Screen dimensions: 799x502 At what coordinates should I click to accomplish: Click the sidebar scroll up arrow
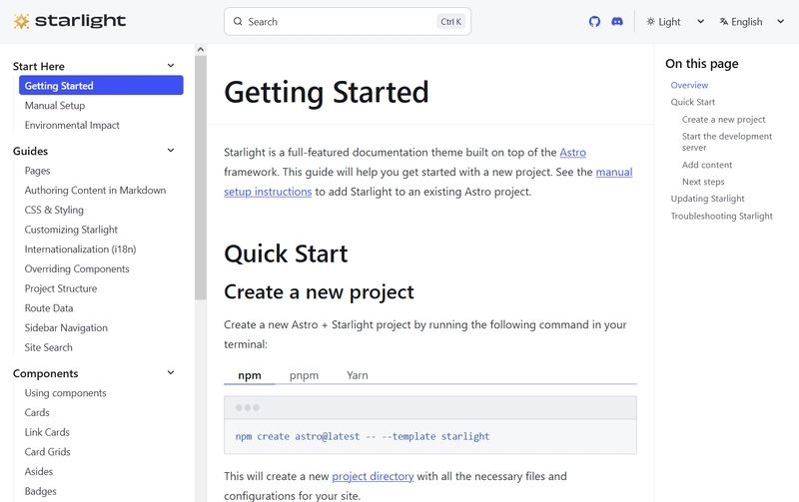coord(200,49)
